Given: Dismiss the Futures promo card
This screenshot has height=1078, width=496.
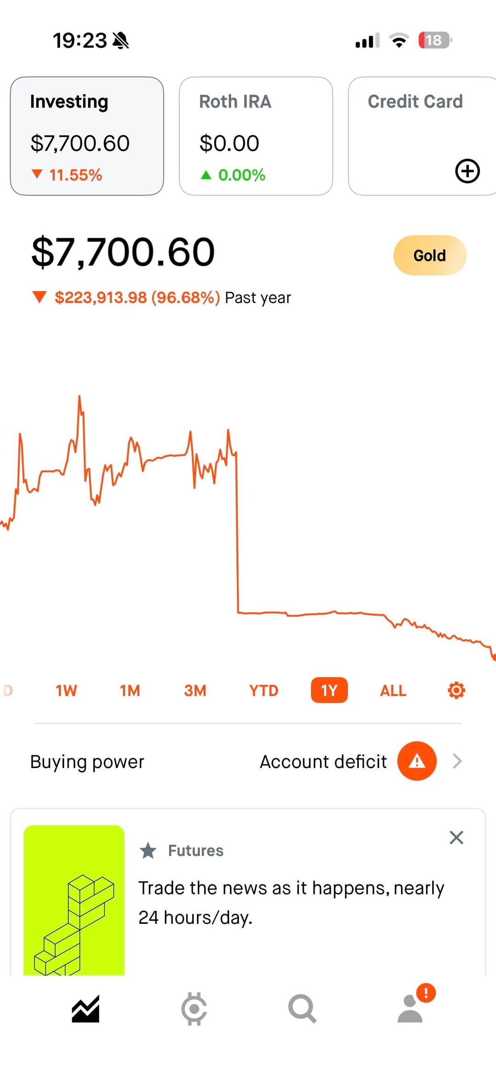Looking at the screenshot, I should click(456, 837).
